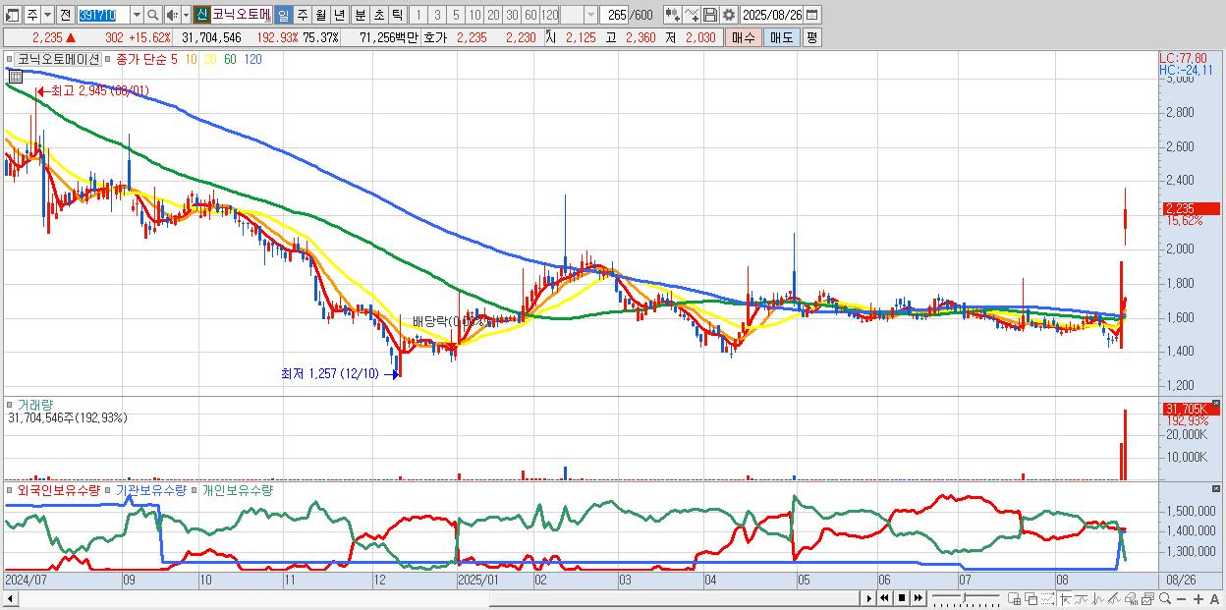Viewport: 1226px width, 610px height.
Task: Activate the magnifier zoom tool at bottom
Action: pyautogui.click(x=1165, y=599)
